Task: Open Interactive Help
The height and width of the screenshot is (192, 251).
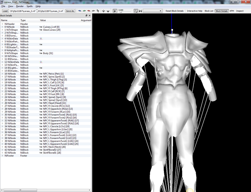Action: [x=195, y=11]
